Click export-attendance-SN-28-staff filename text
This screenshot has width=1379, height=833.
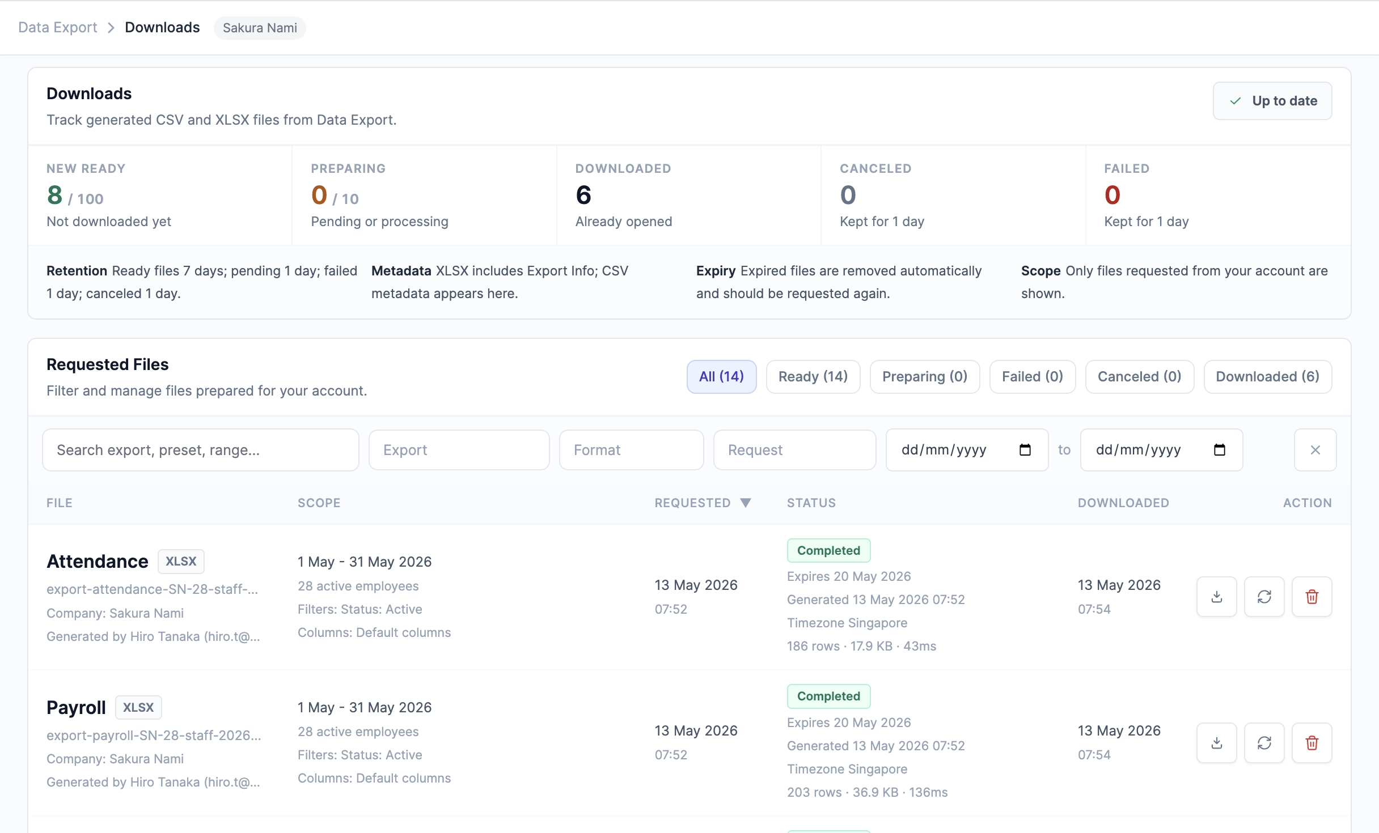(x=153, y=589)
